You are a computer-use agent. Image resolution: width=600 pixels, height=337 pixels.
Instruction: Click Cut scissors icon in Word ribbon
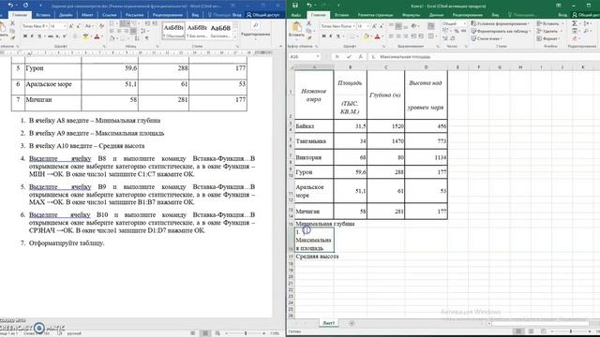click(12, 23)
